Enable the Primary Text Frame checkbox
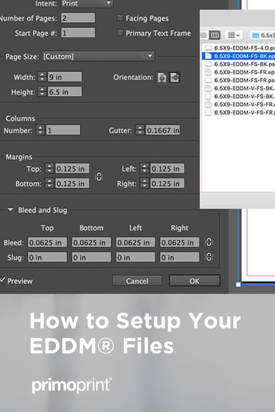The width and height of the screenshot is (275, 412). (120, 33)
